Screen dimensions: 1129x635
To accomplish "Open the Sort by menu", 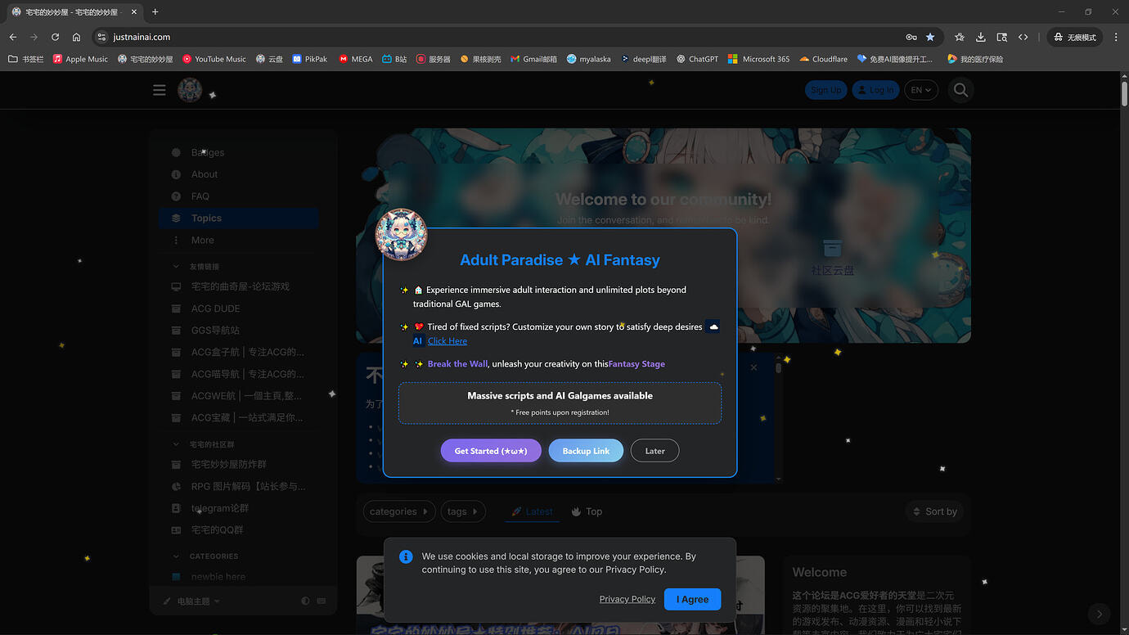I will coord(934,511).
